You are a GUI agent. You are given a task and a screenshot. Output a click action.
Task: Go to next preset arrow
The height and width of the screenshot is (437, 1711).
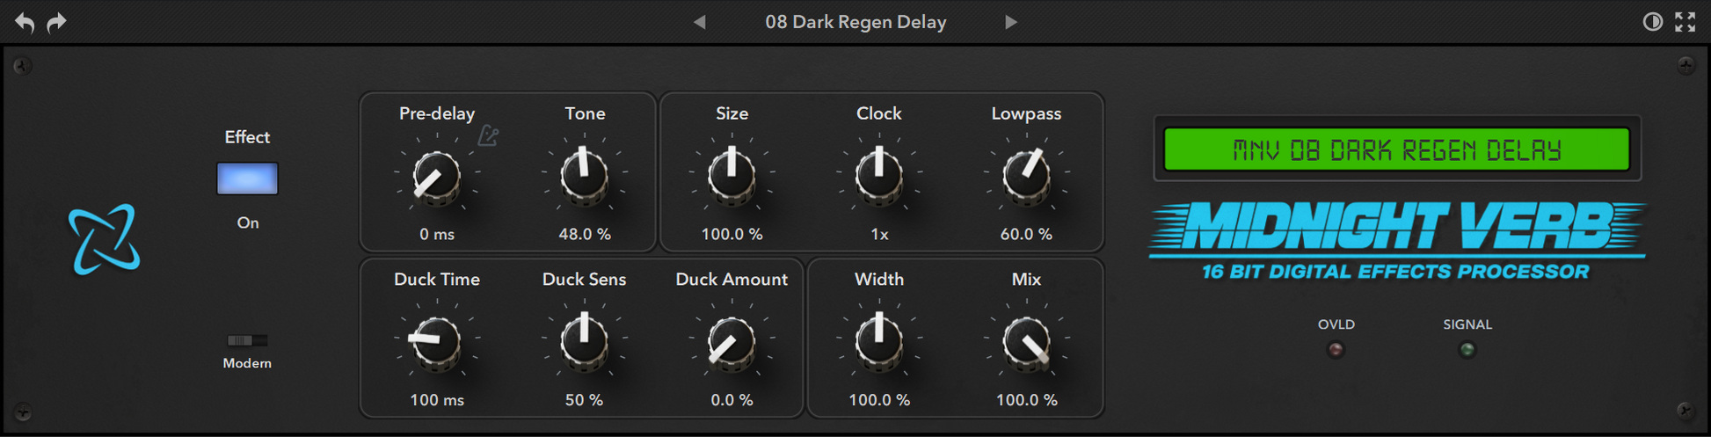point(1011,22)
